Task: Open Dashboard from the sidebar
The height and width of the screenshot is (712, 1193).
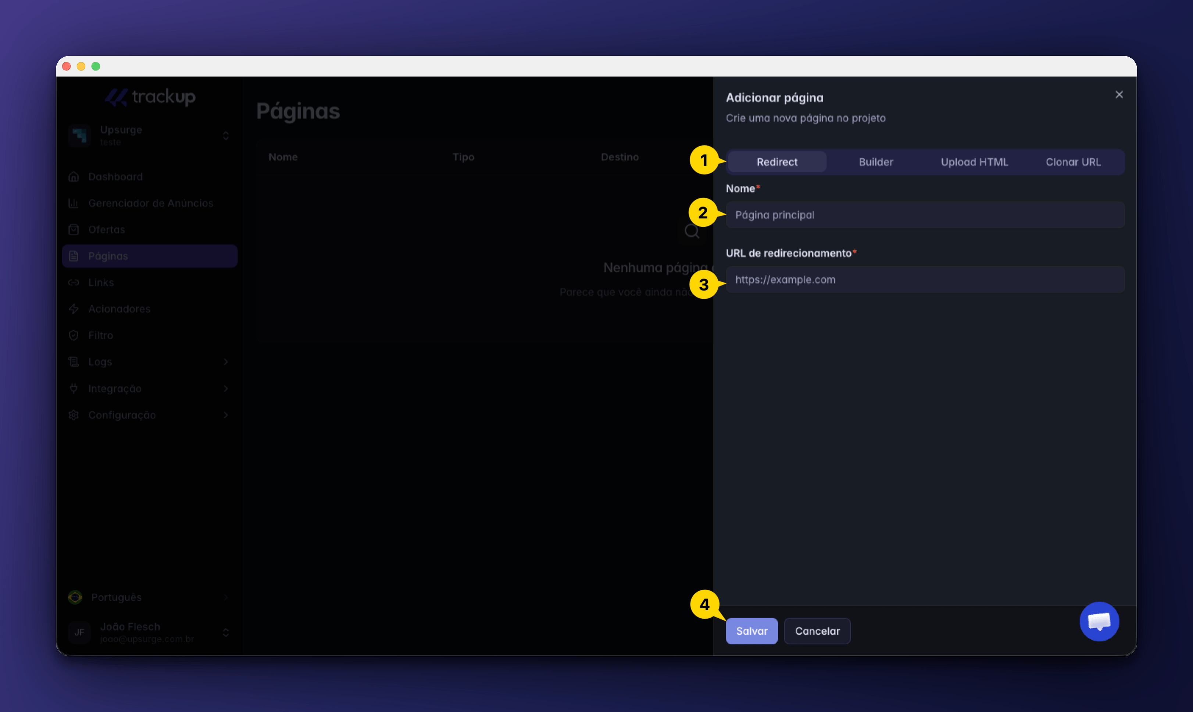Action: (x=150, y=177)
